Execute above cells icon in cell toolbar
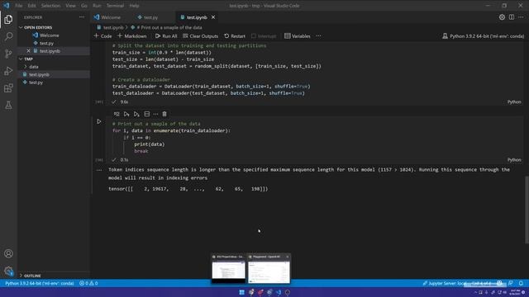Viewport: 529px width, 297px height. click(126, 114)
